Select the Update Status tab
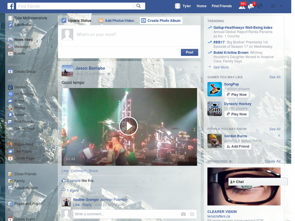The width and height of the screenshot is (295, 221). (x=77, y=20)
